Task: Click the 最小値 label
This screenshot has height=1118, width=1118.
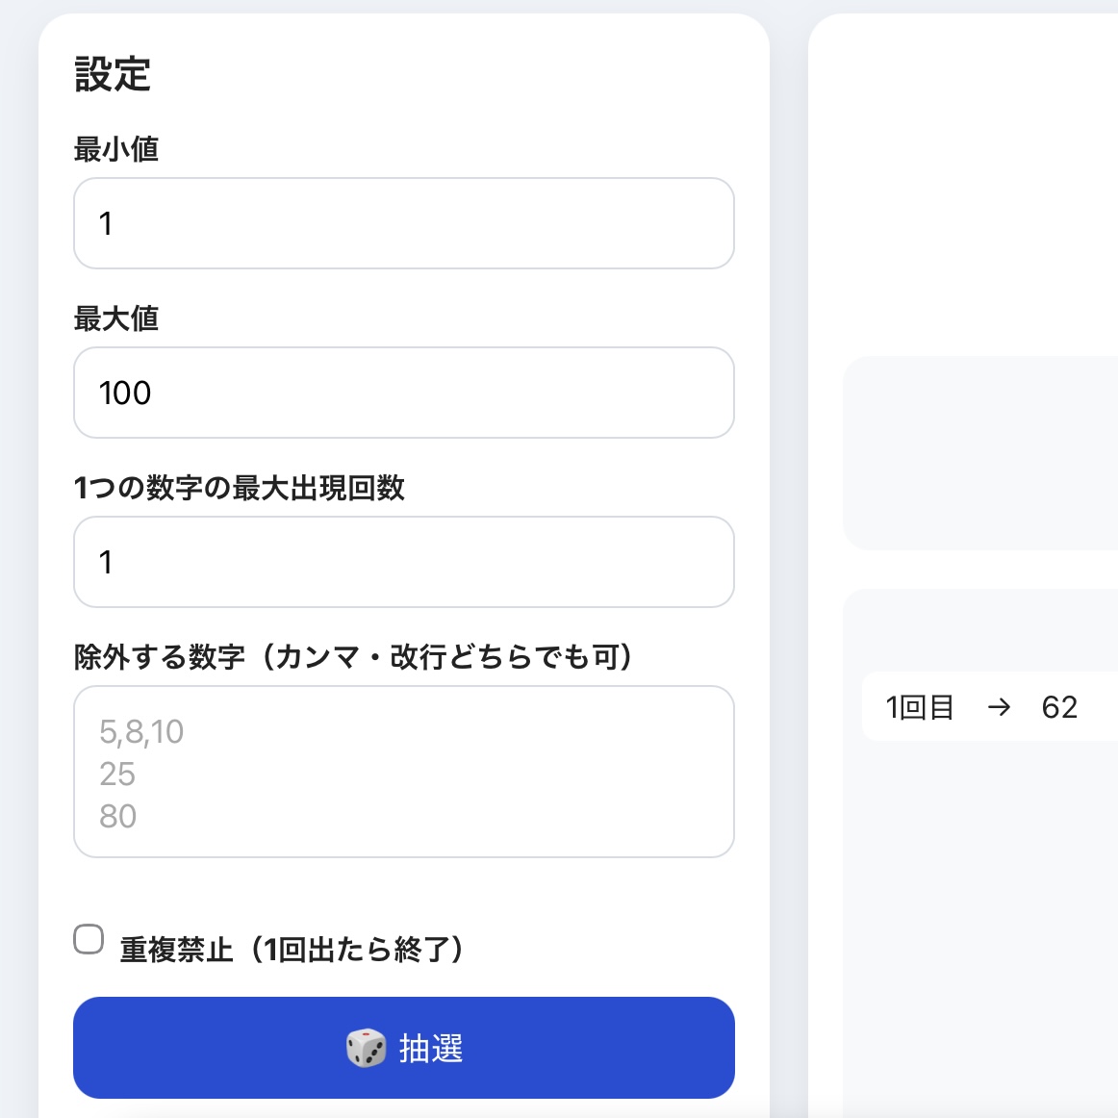Action: click(x=116, y=150)
